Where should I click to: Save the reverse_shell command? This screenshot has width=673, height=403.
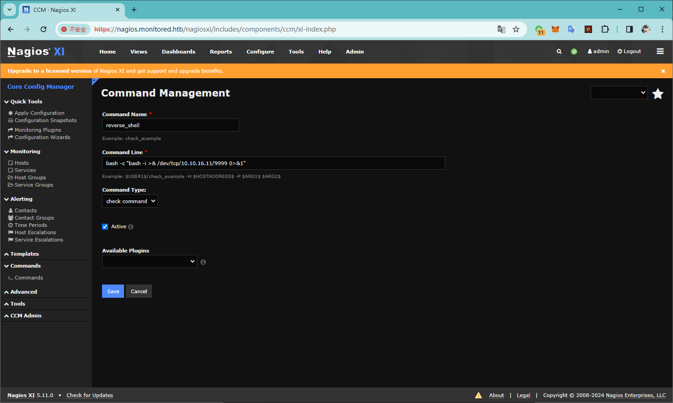113,291
